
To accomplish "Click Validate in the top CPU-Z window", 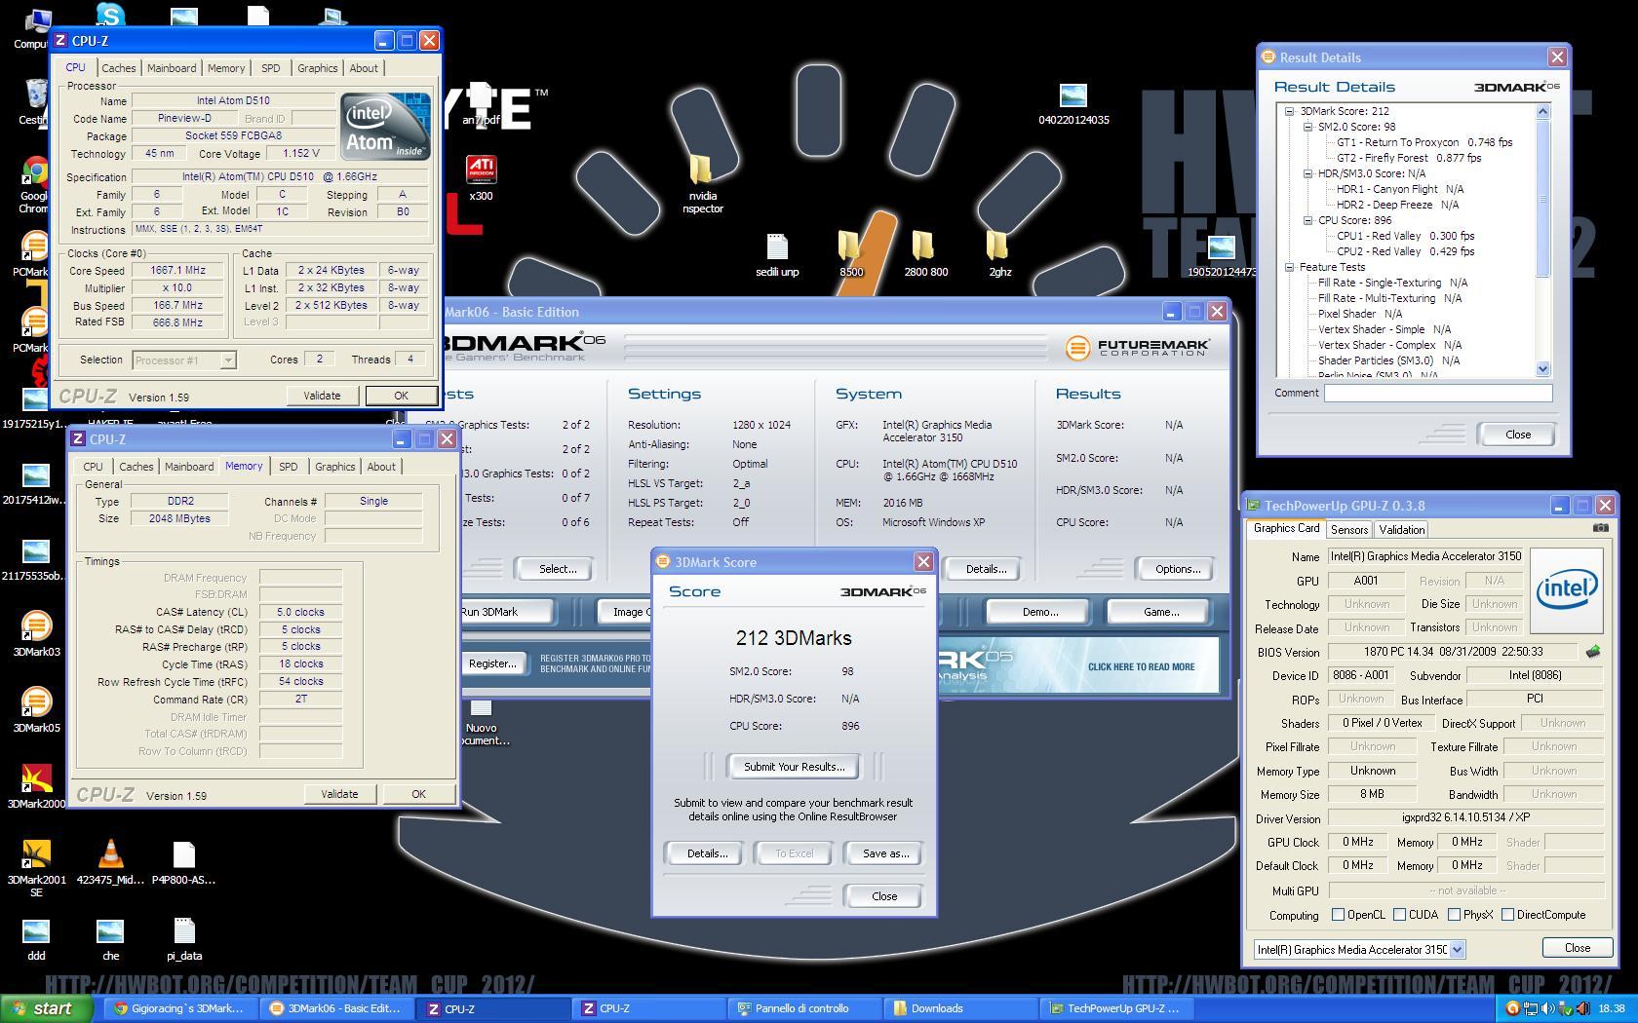I will click(322, 396).
